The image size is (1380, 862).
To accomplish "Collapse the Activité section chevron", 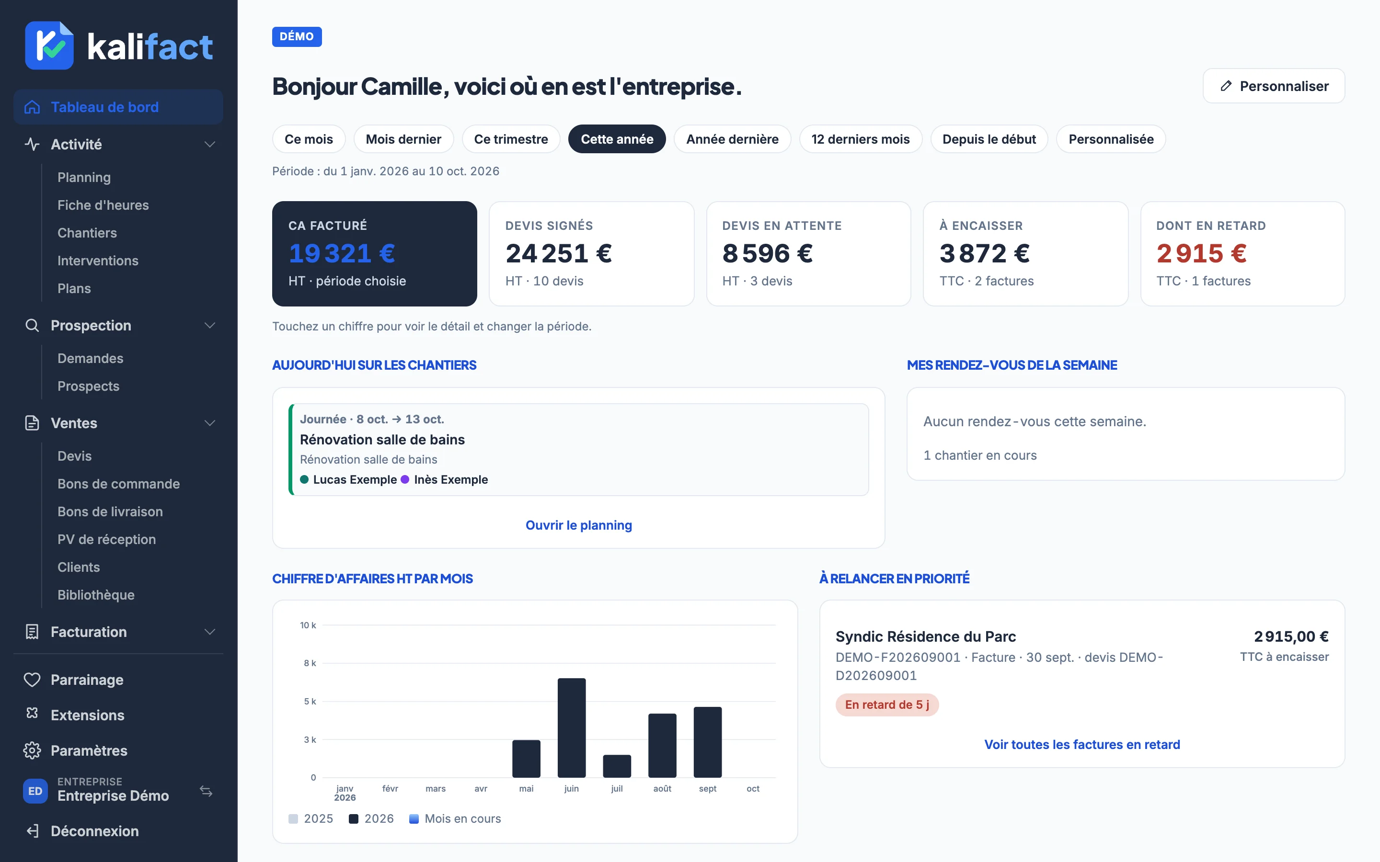I will pyautogui.click(x=210, y=144).
